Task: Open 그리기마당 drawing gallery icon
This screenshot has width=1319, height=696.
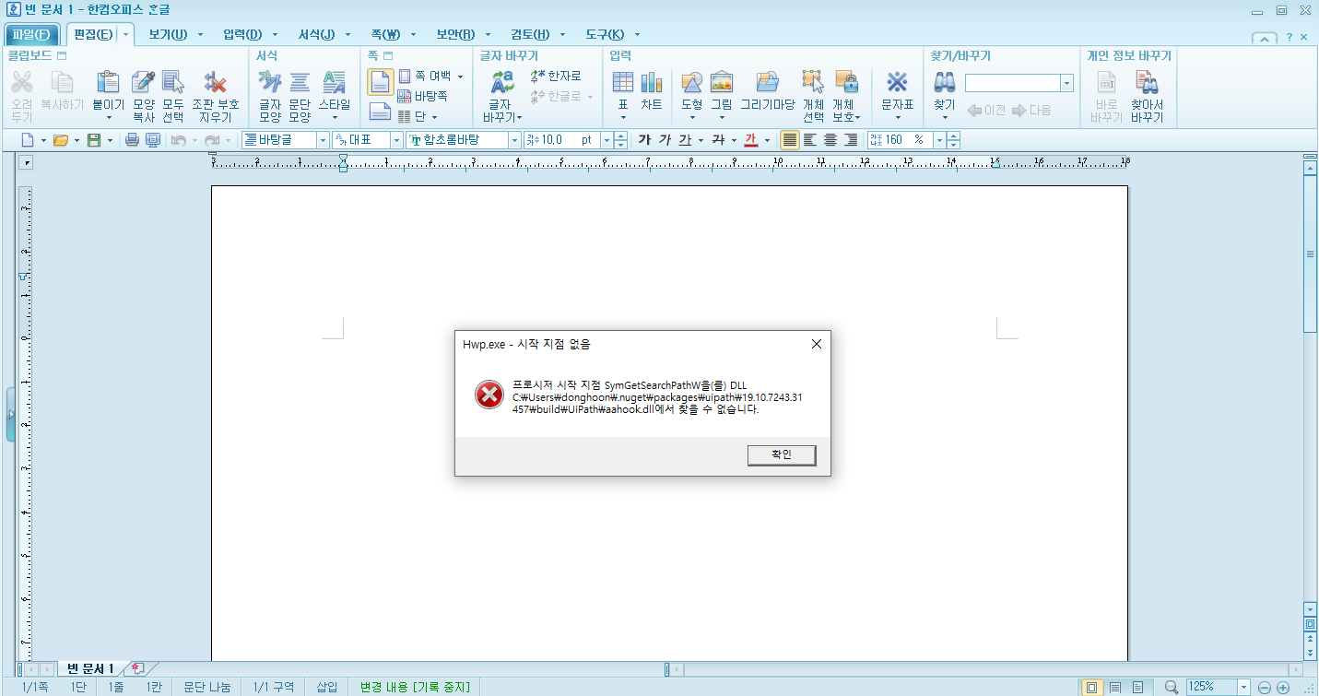Action: (768, 83)
